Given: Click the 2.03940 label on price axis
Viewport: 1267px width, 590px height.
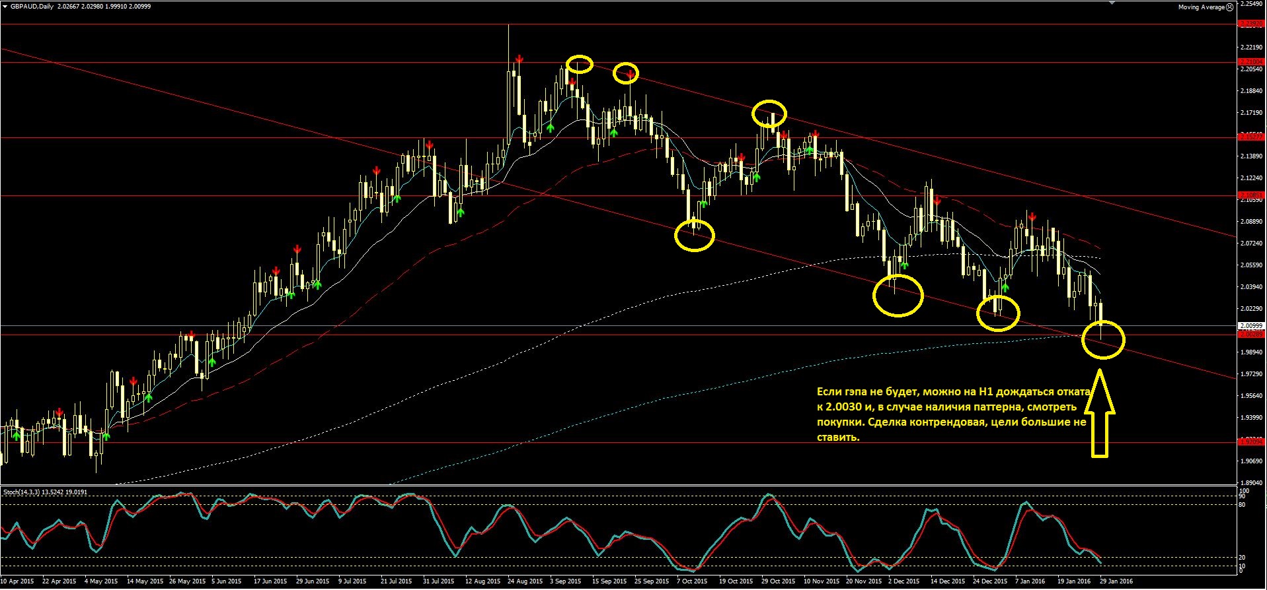Looking at the screenshot, I should coord(1252,287).
